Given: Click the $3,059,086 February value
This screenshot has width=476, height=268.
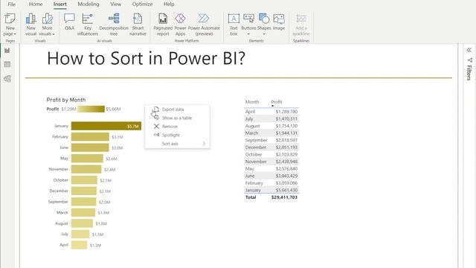Looking at the screenshot, I should coord(286,183).
